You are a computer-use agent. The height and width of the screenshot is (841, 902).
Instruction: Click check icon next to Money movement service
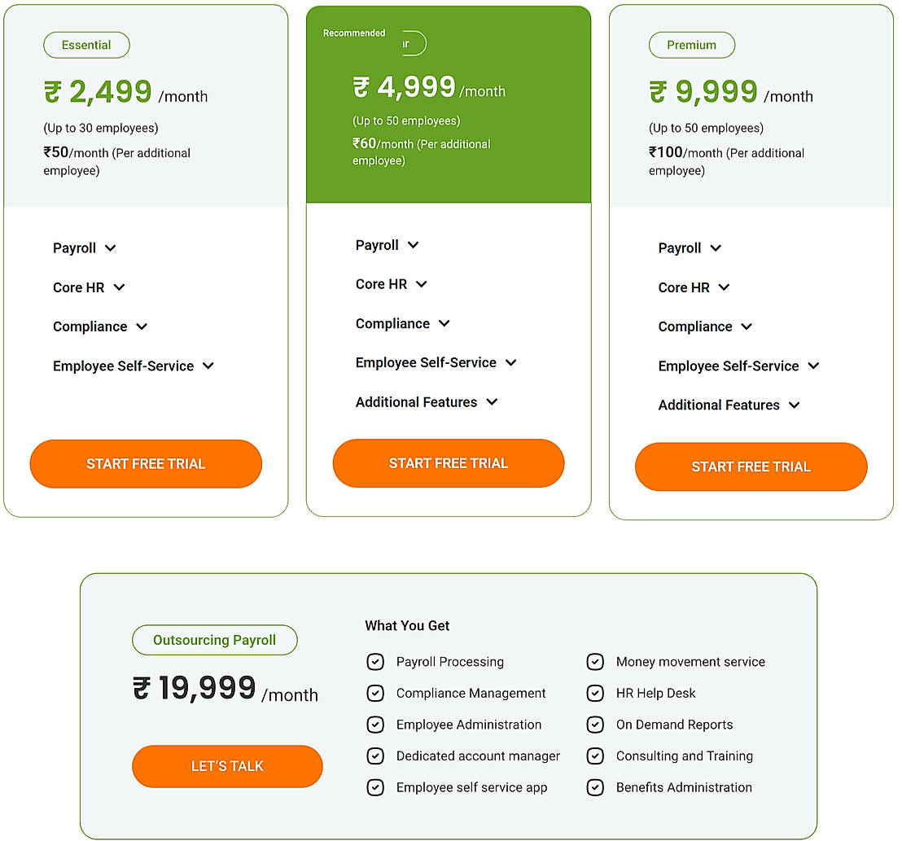595,662
